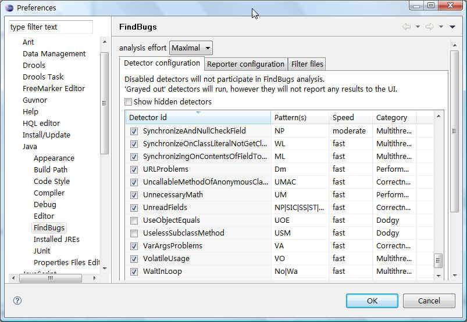Select Drools Task tree item
The image size is (467, 322).
43,77
